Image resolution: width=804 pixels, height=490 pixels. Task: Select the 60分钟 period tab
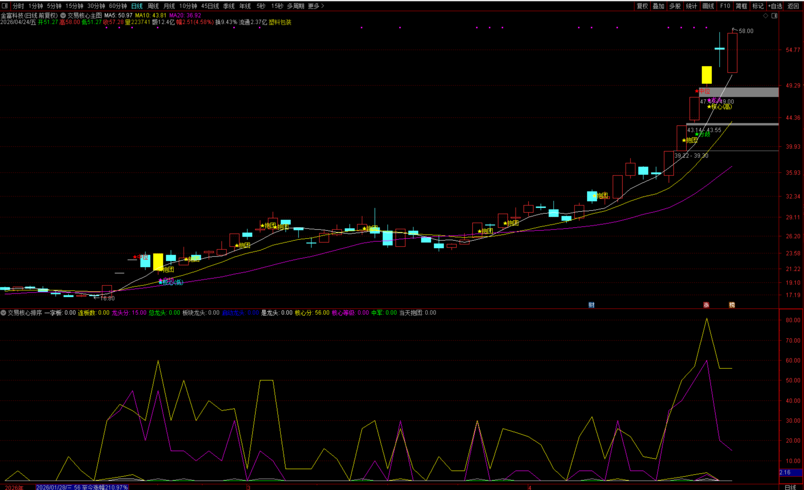118,6
